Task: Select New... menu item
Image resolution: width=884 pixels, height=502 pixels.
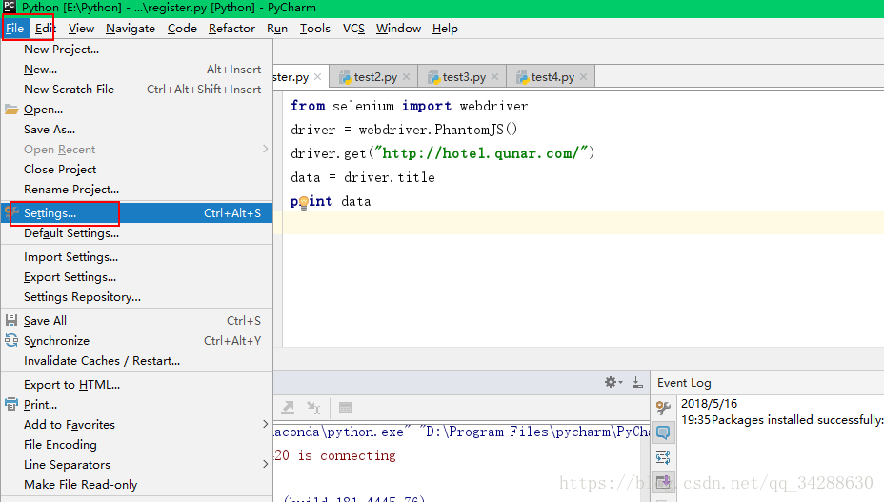Action: (137, 70)
